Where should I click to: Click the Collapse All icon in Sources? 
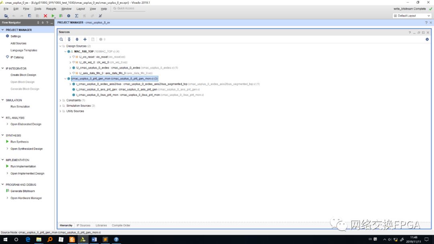[69, 39]
